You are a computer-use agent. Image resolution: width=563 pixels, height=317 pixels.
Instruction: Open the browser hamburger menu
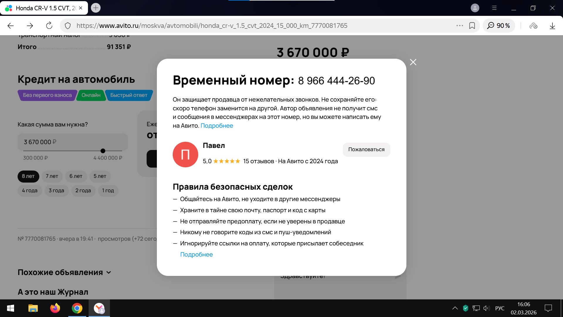pos(494,8)
